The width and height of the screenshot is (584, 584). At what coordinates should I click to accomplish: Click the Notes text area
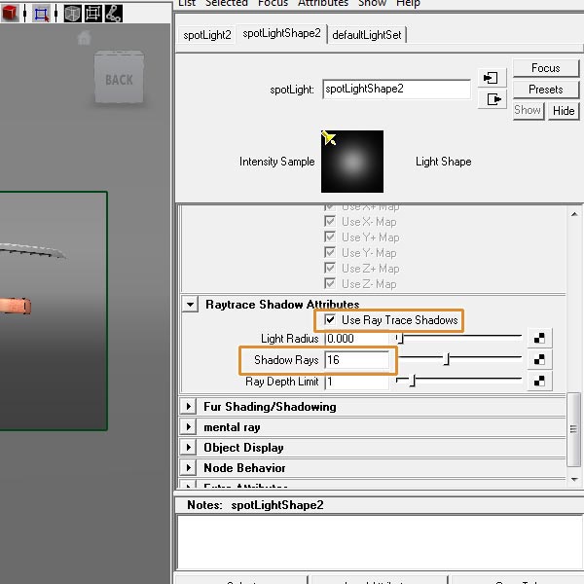pyautogui.click(x=380, y=542)
